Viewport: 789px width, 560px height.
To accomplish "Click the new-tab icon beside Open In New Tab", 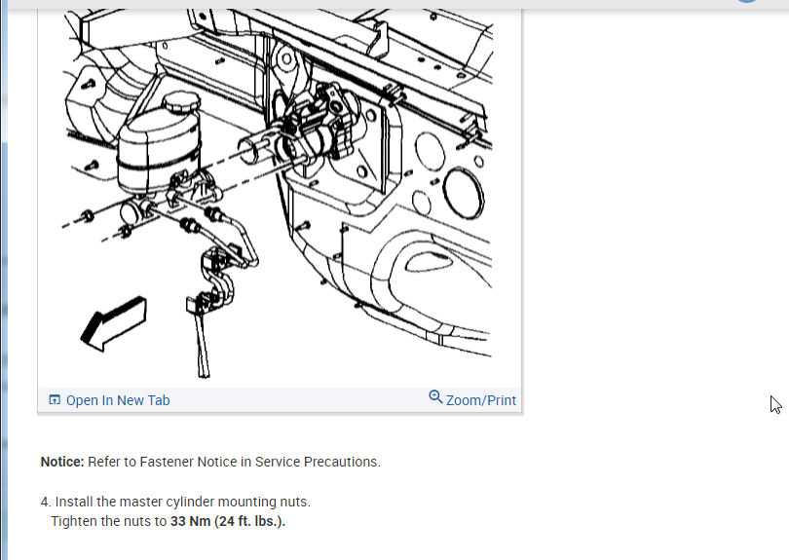I will pyautogui.click(x=55, y=400).
